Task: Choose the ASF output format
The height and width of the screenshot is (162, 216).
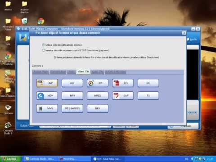Action: coord(72,83)
